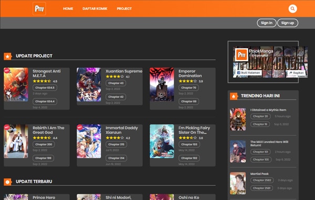Click the Trending Hari Ini flame icon
315x200 pixels.
(234, 96)
